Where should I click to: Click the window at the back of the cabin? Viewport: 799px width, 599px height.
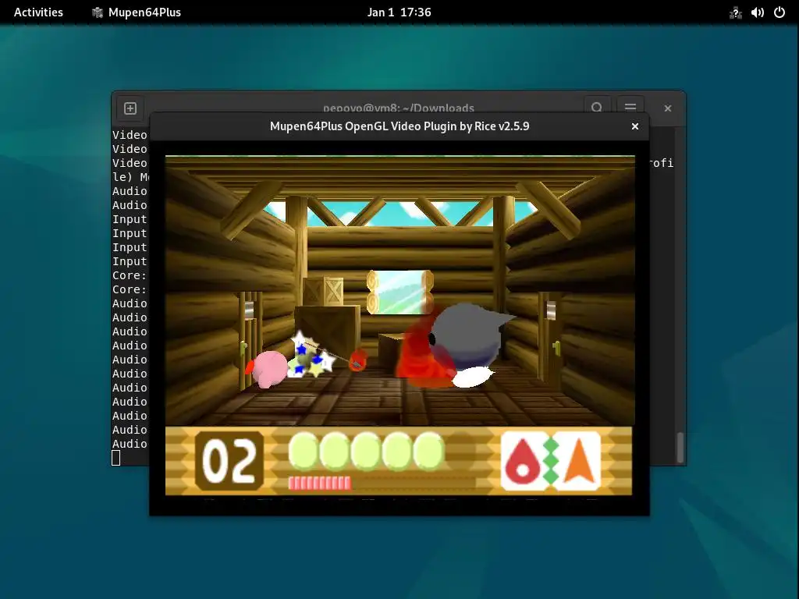[400, 292]
